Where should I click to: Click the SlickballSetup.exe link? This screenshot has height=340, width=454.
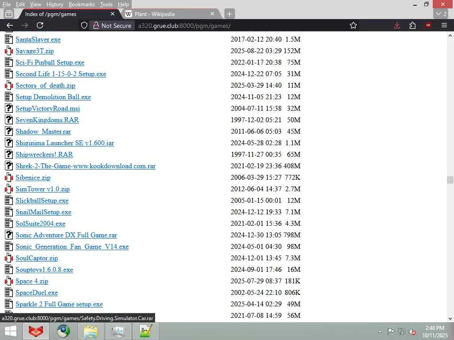click(42, 201)
